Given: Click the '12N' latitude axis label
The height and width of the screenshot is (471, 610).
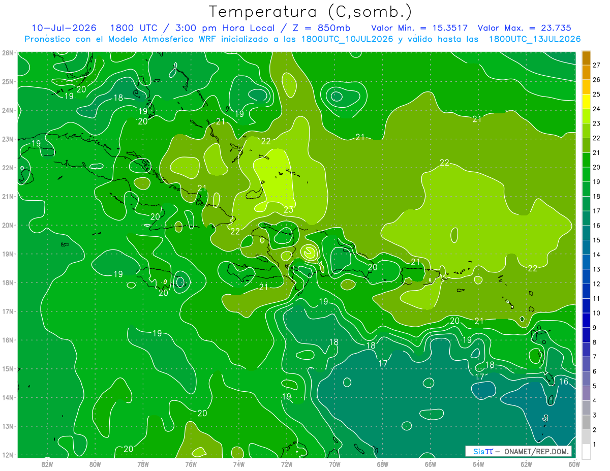Looking at the screenshot, I should tap(8, 455).
